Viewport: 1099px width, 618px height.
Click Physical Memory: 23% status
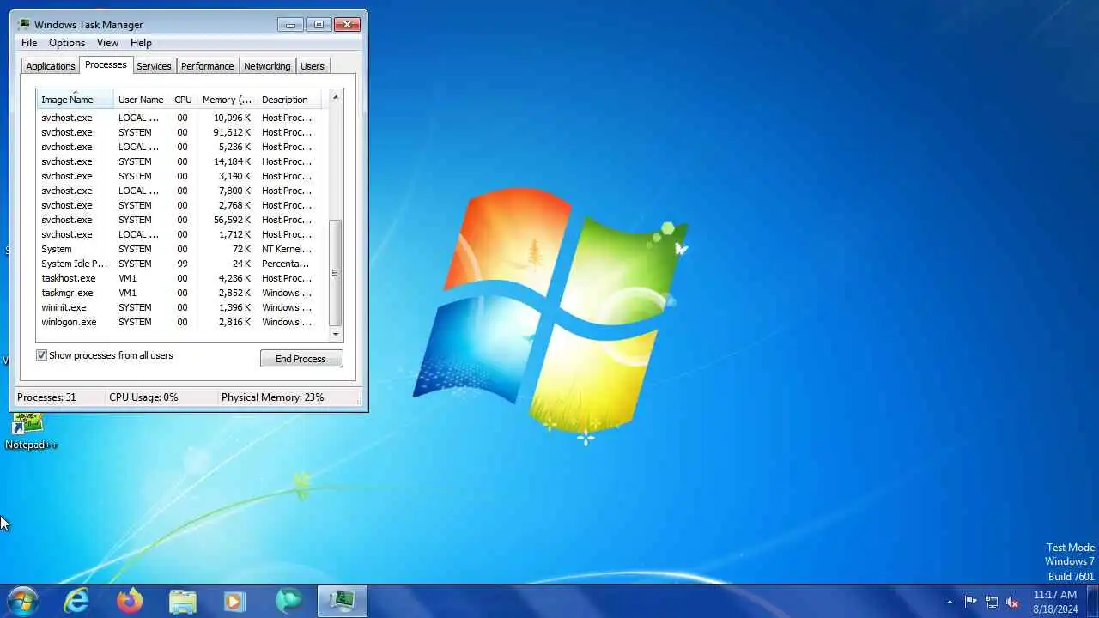click(272, 397)
